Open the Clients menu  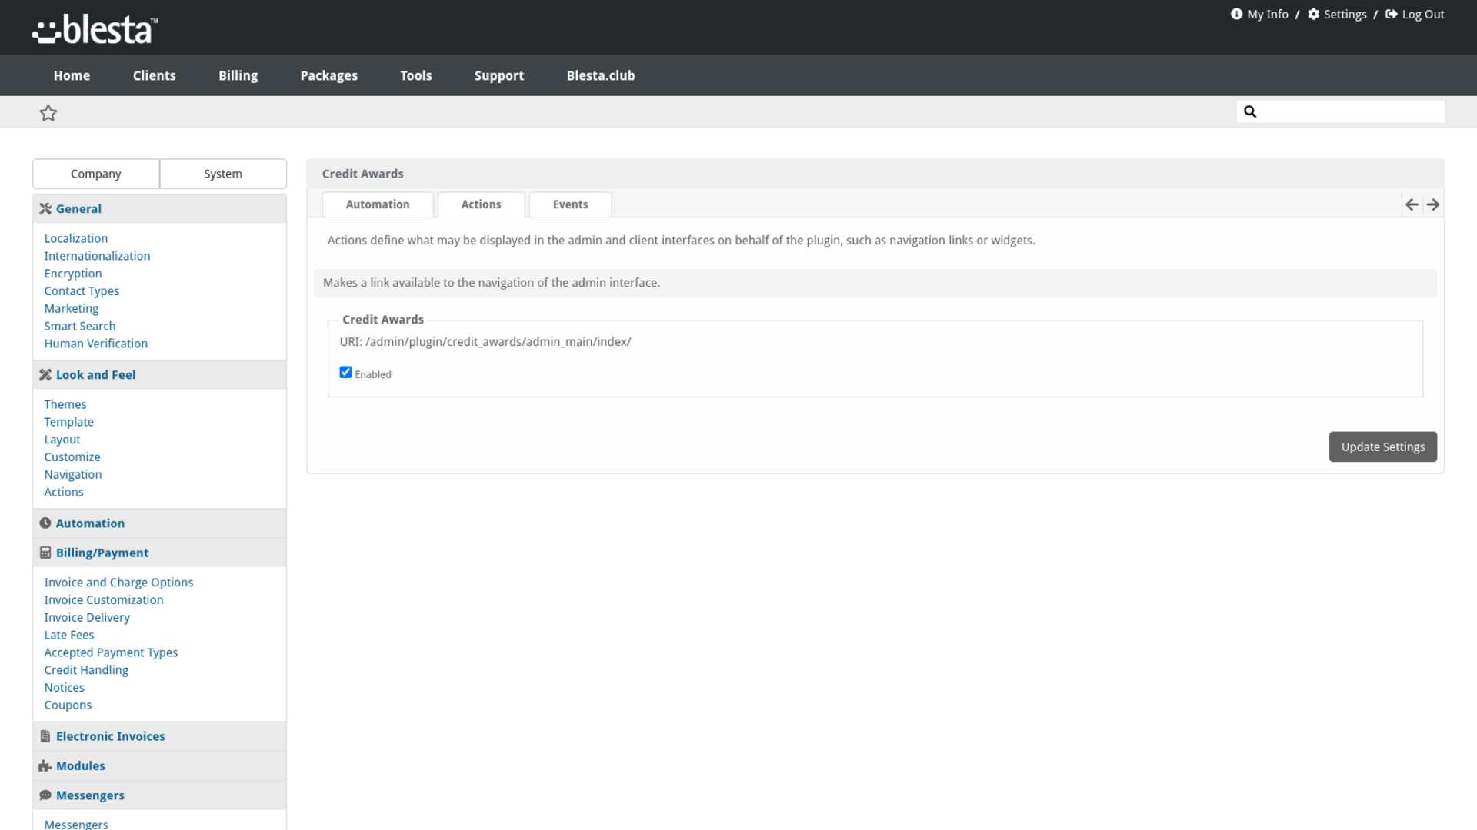pyautogui.click(x=154, y=75)
